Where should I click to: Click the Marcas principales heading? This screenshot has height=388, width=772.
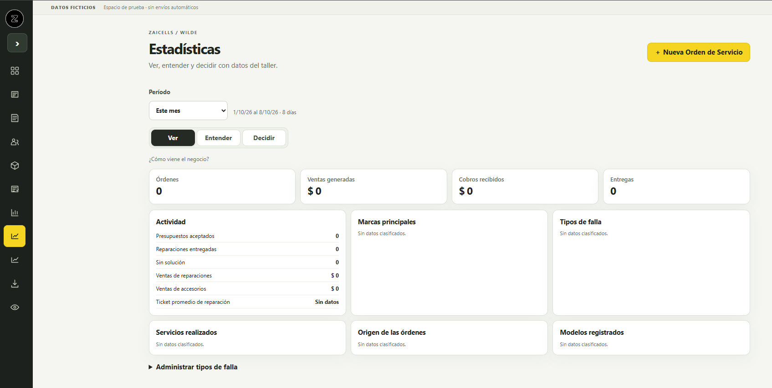tap(387, 222)
